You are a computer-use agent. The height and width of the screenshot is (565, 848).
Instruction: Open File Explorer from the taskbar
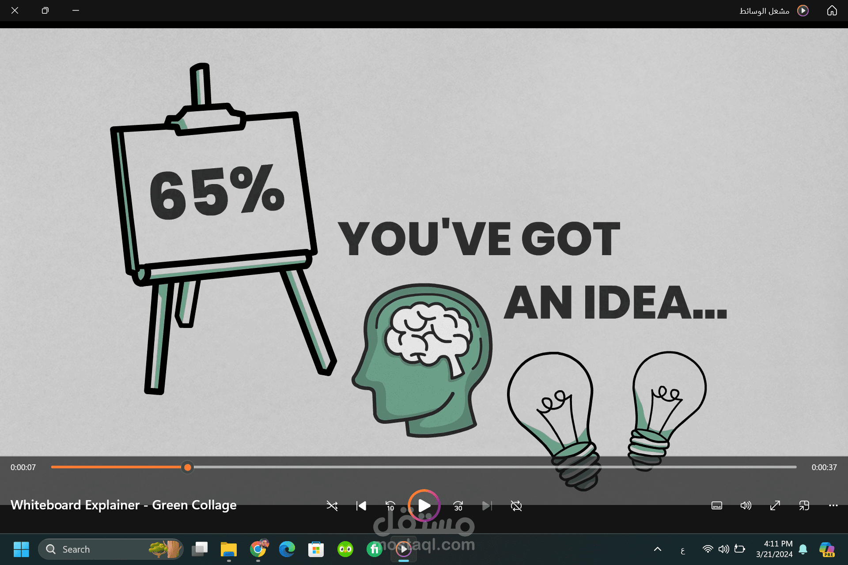(x=229, y=550)
